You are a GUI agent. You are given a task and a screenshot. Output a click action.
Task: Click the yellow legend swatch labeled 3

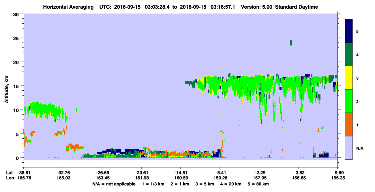(349, 78)
